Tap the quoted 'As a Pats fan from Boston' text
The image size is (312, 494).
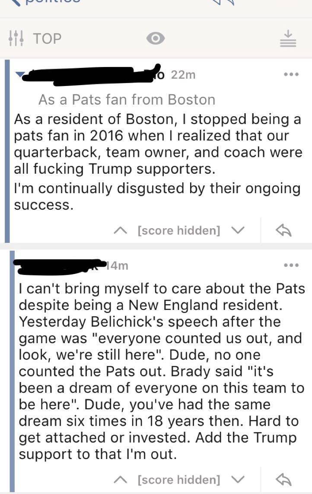point(127,100)
